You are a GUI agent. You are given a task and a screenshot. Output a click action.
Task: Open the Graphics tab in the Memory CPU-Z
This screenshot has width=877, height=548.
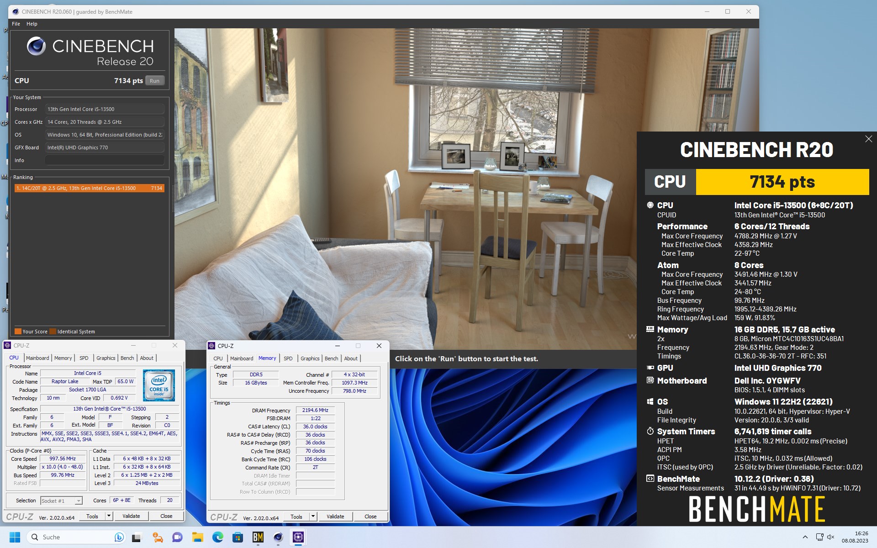click(x=310, y=358)
